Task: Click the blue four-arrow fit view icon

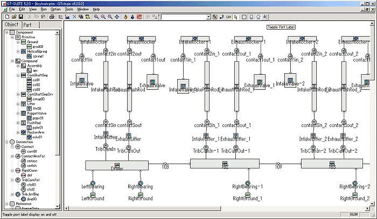Action: point(117,17)
